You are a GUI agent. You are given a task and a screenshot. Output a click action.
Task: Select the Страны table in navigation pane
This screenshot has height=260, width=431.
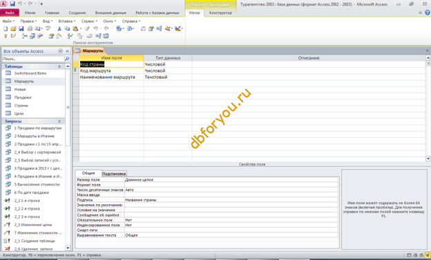coord(21,106)
